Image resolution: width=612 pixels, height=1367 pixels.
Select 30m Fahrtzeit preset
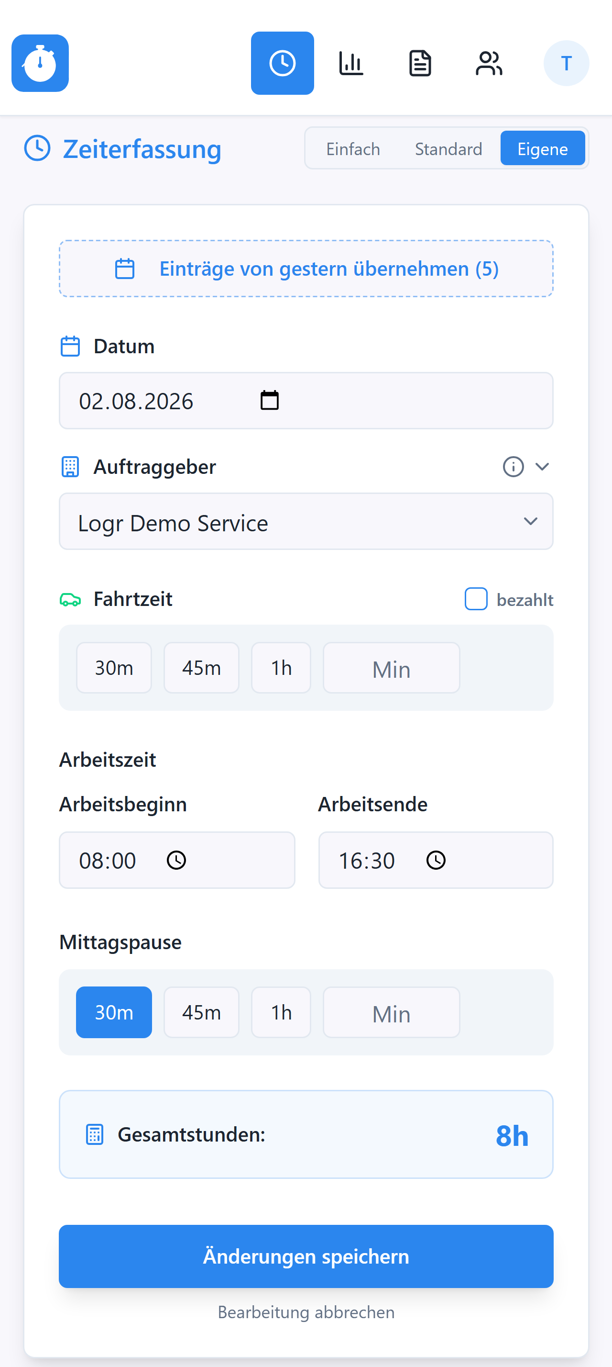(114, 668)
